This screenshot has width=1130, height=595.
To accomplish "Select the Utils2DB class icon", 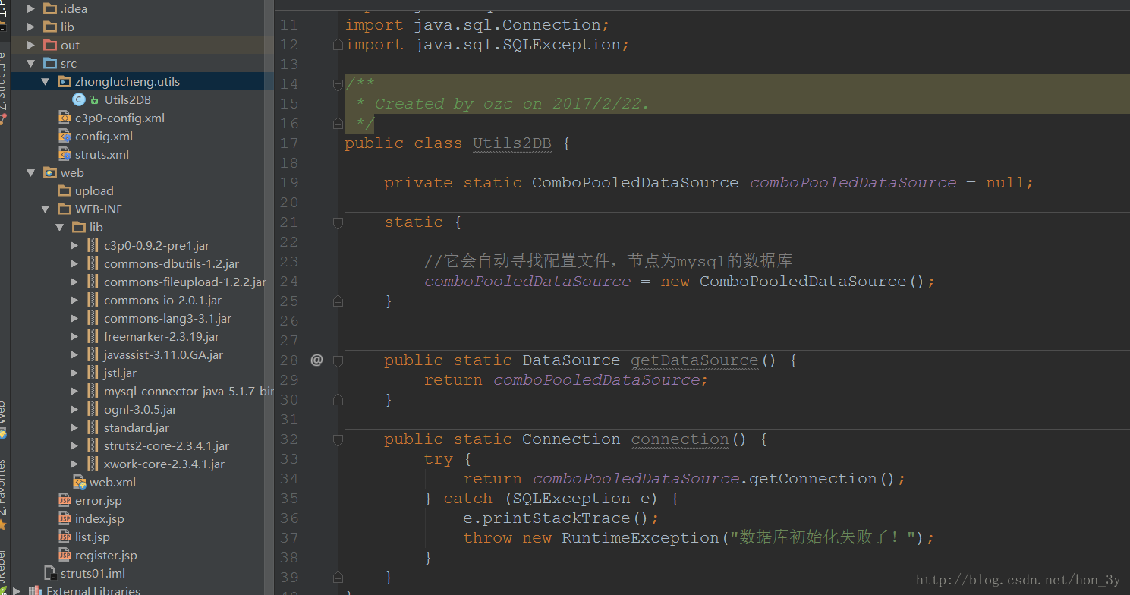I will [x=79, y=99].
